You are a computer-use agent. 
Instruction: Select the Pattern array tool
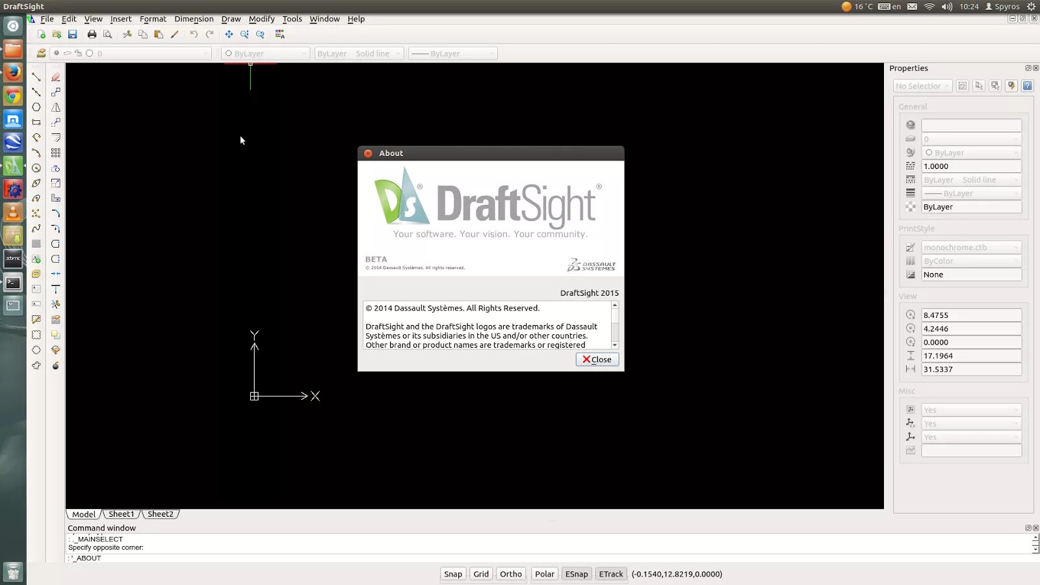click(x=56, y=153)
